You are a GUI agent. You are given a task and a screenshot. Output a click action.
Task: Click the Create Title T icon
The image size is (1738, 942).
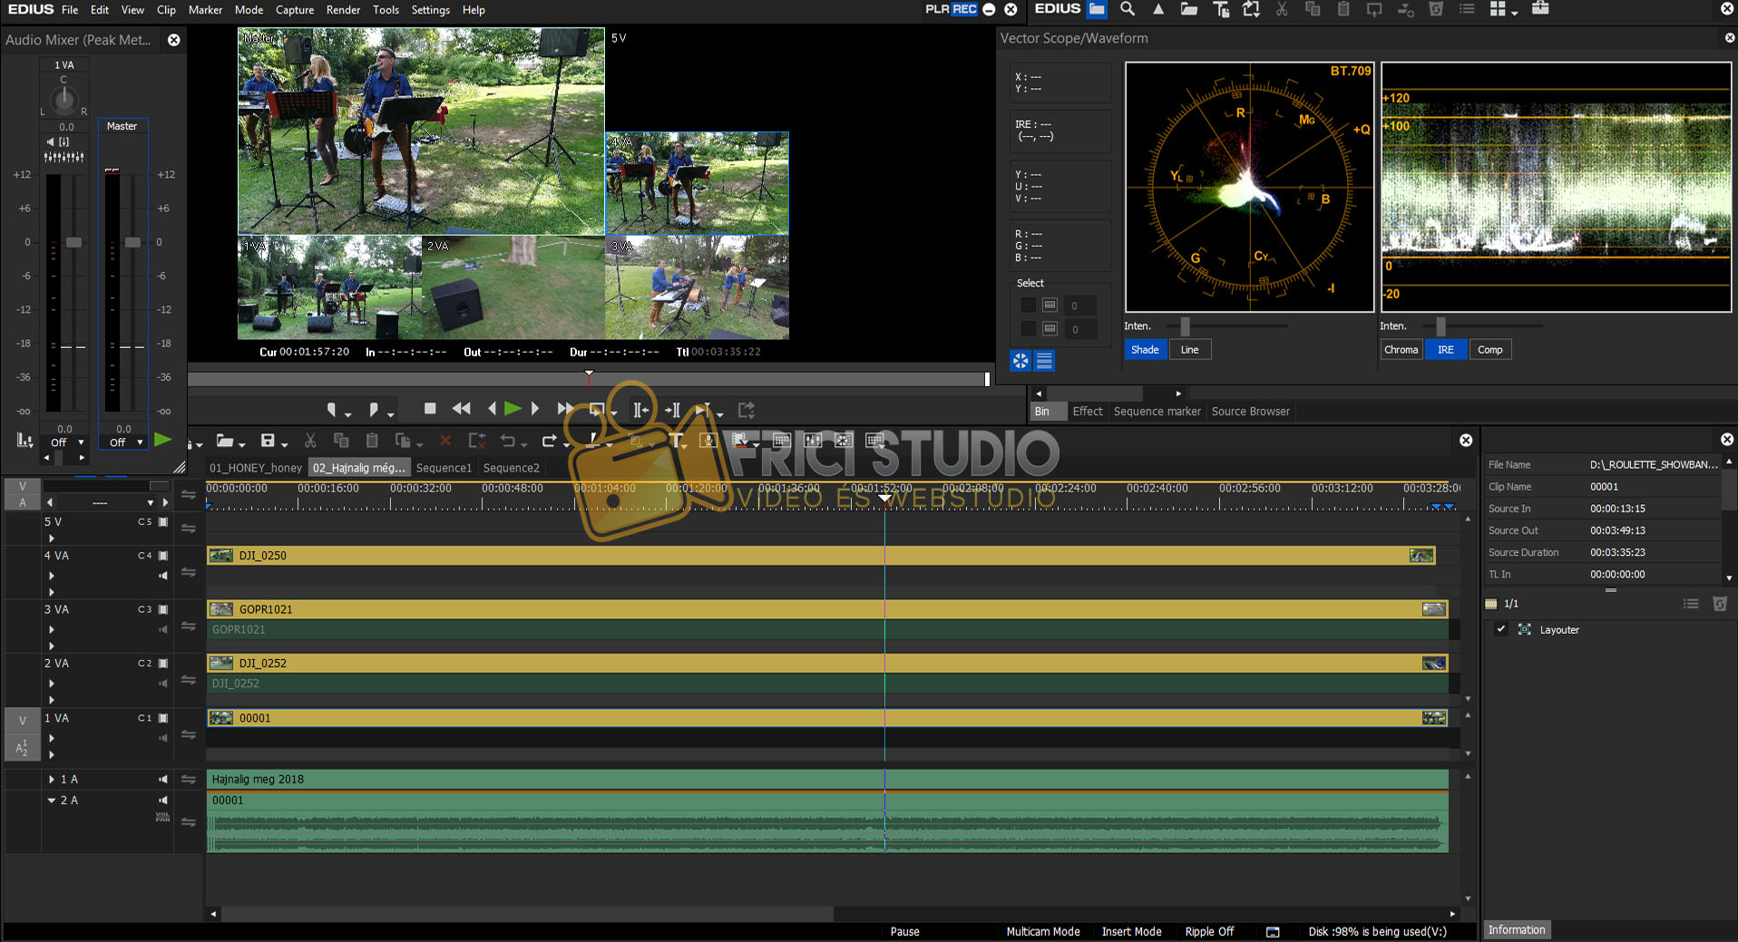[x=676, y=441]
